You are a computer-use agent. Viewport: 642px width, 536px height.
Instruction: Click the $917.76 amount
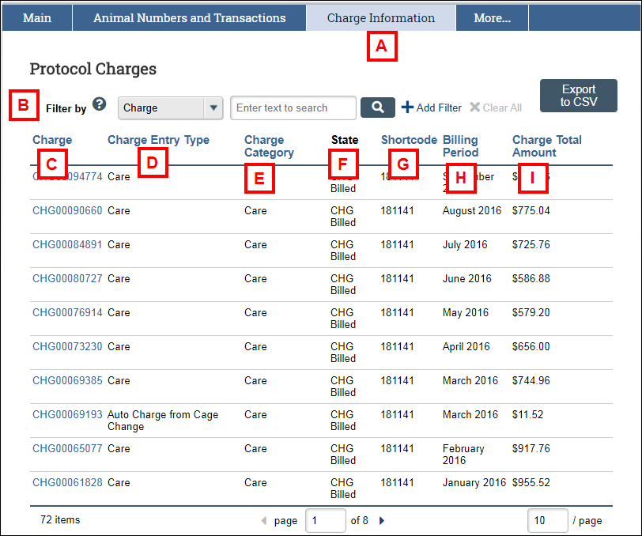pyautogui.click(x=531, y=449)
